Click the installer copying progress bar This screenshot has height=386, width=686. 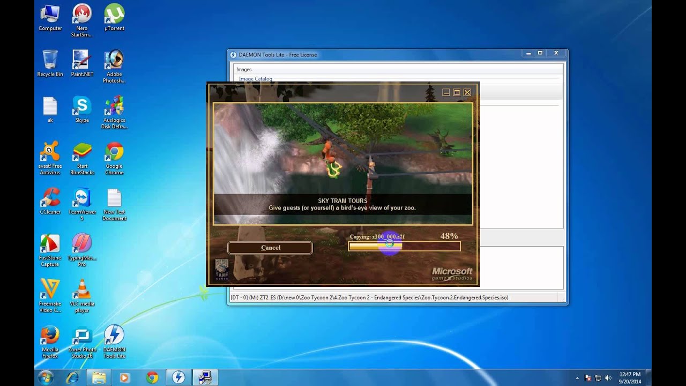[x=404, y=246]
